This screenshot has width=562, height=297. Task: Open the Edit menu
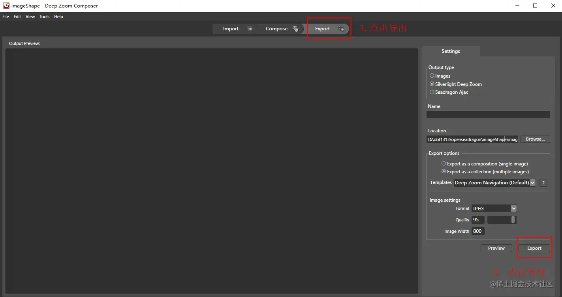(17, 17)
